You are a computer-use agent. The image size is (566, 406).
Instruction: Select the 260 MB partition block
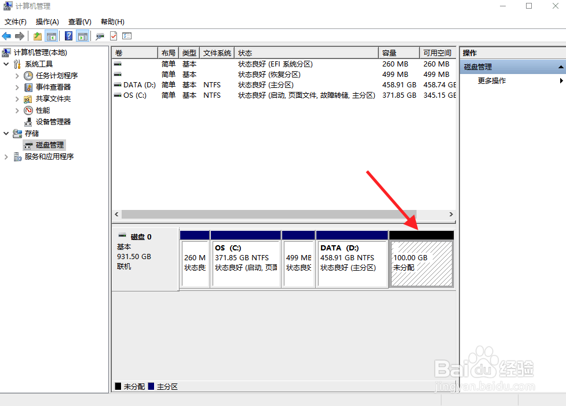pos(195,260)
